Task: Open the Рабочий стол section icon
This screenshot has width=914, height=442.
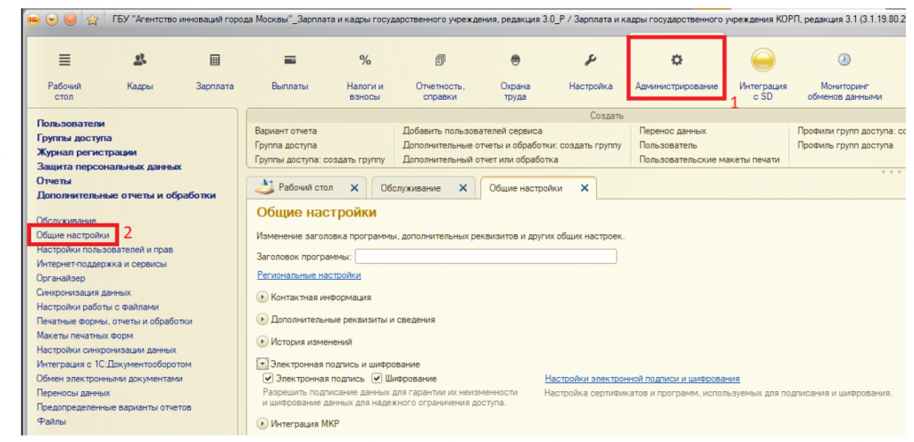Action: [64, 61]
